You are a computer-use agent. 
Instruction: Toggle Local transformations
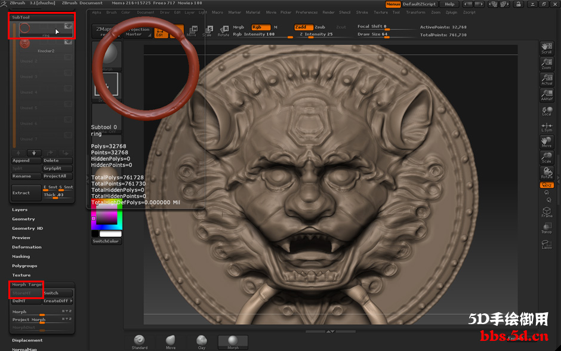(x=547, y=111)
